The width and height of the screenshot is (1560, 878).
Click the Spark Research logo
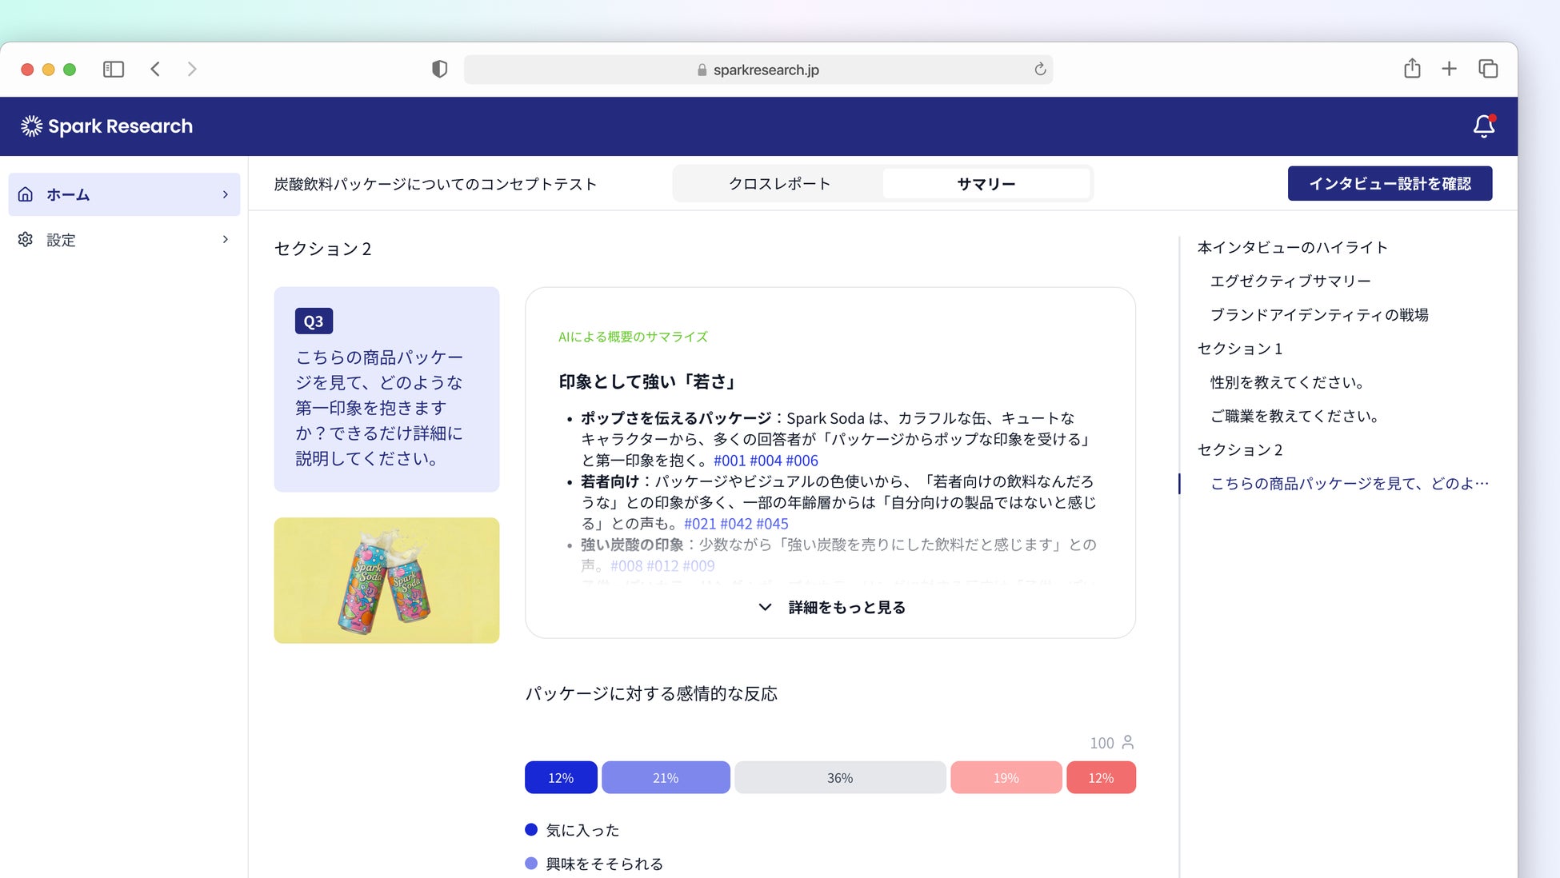click(106, 126)
